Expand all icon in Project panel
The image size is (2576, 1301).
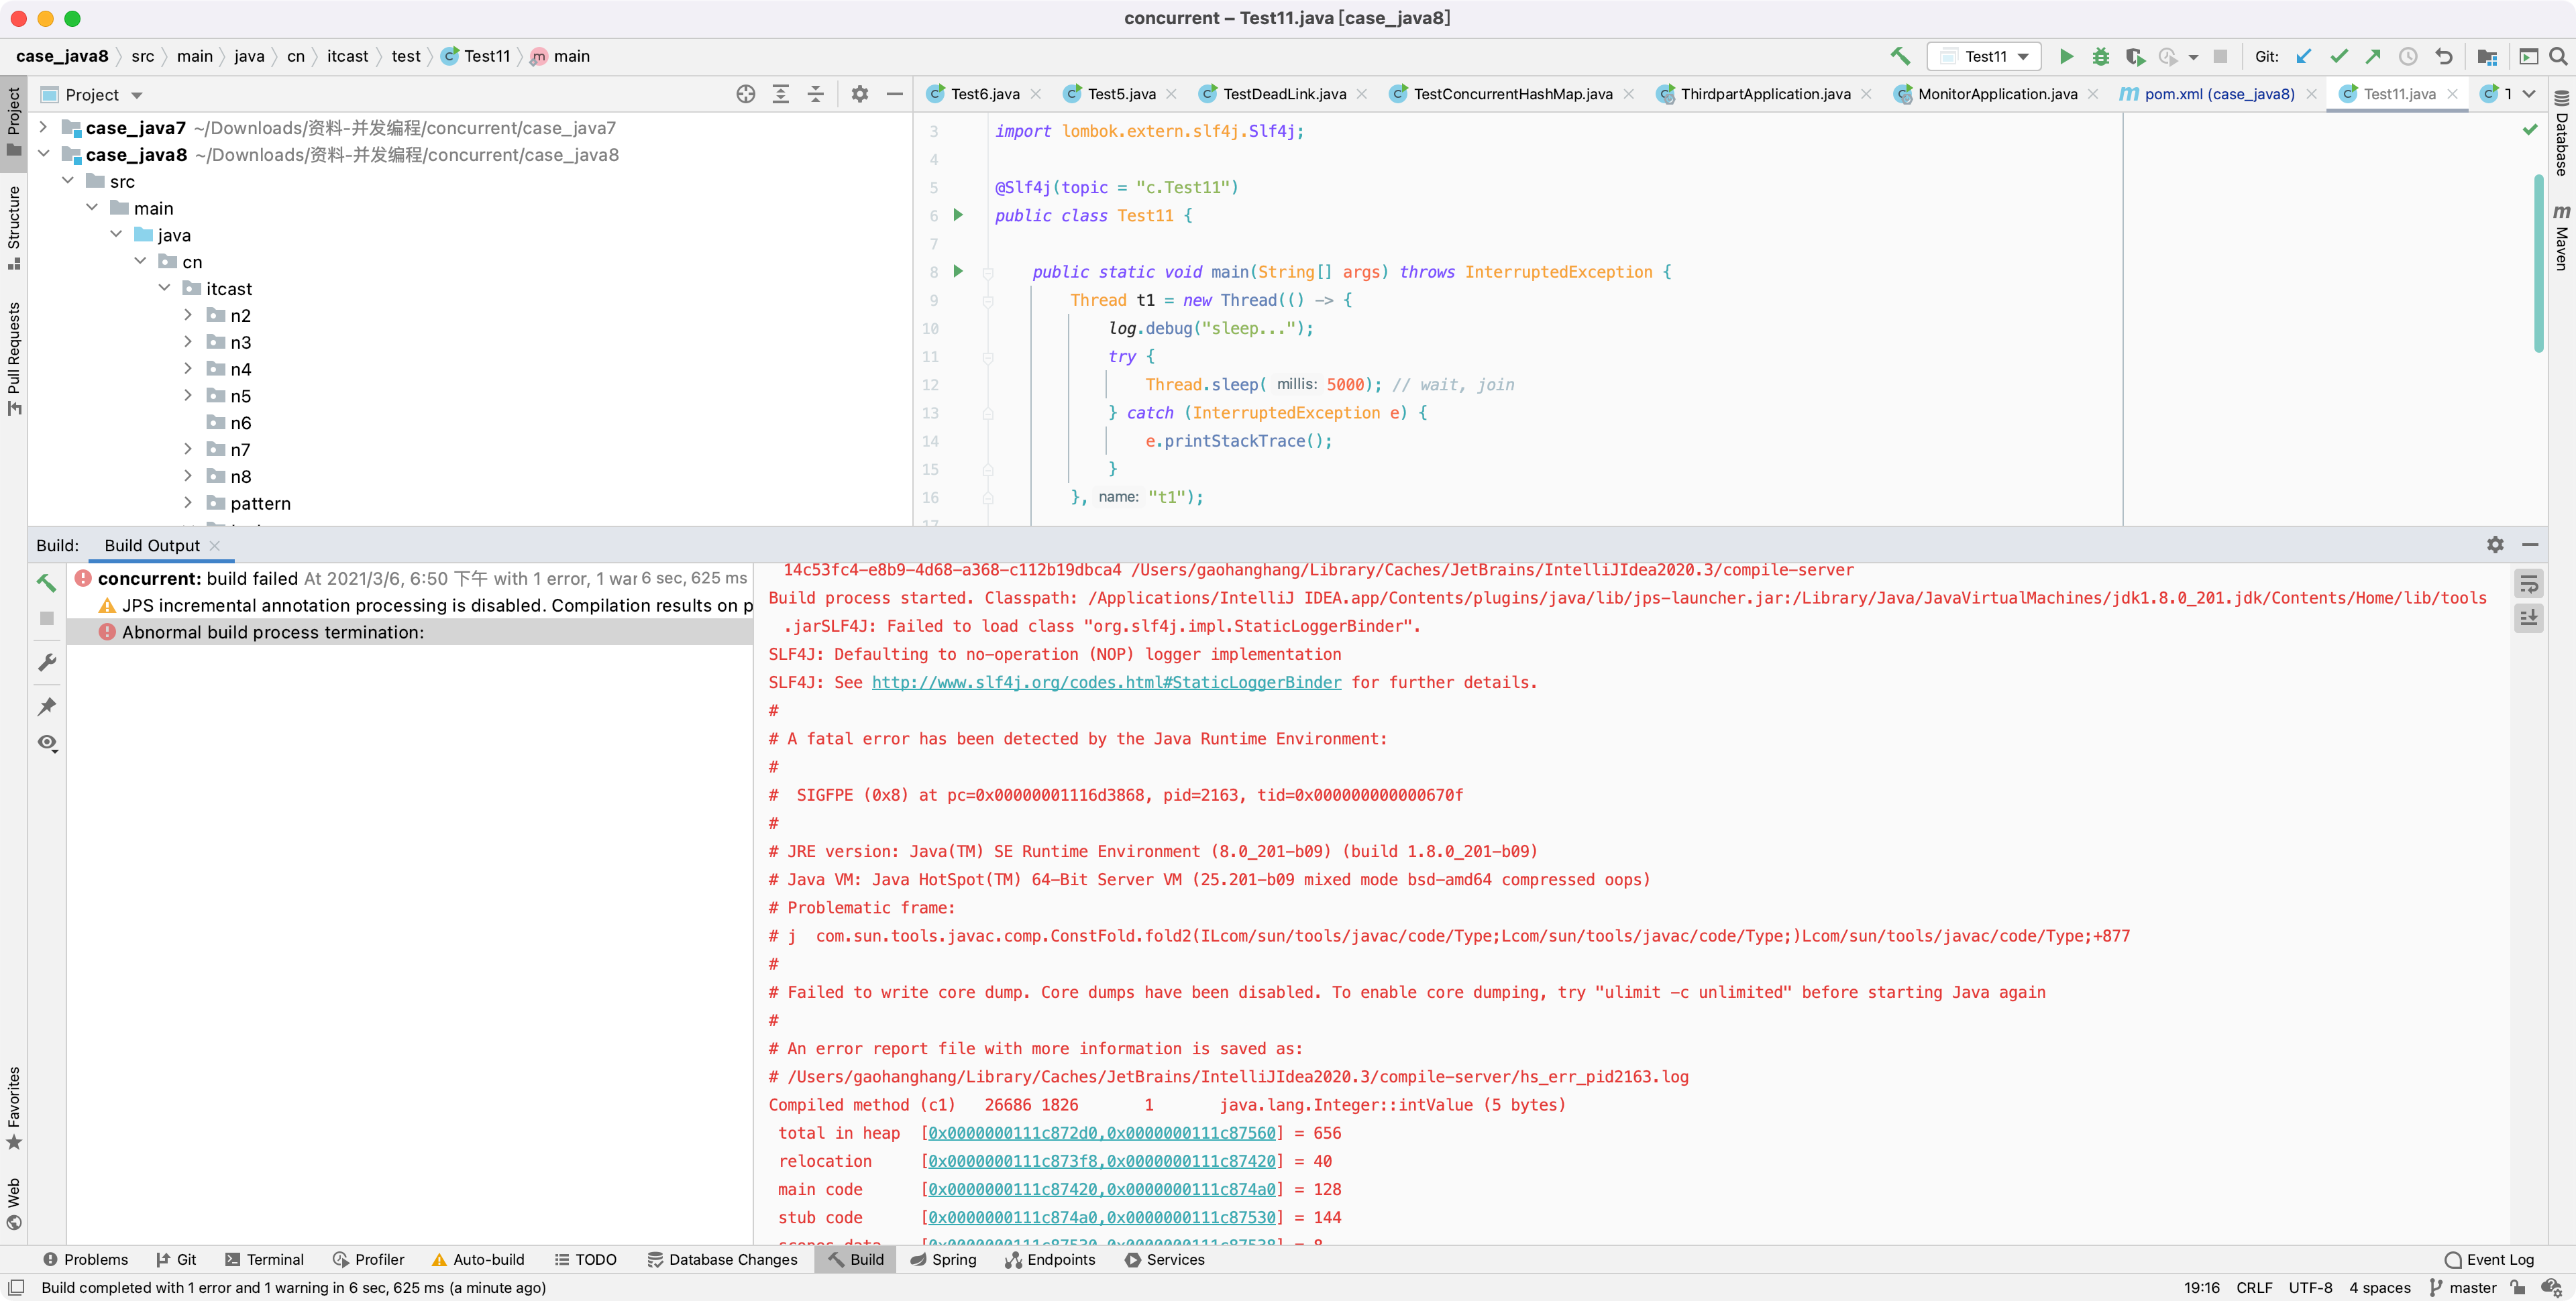click(781, 94)
